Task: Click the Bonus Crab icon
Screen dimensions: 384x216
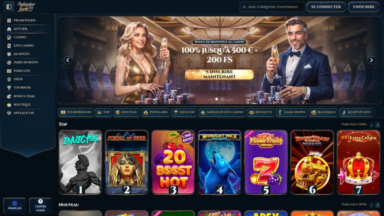Action: 9,96
